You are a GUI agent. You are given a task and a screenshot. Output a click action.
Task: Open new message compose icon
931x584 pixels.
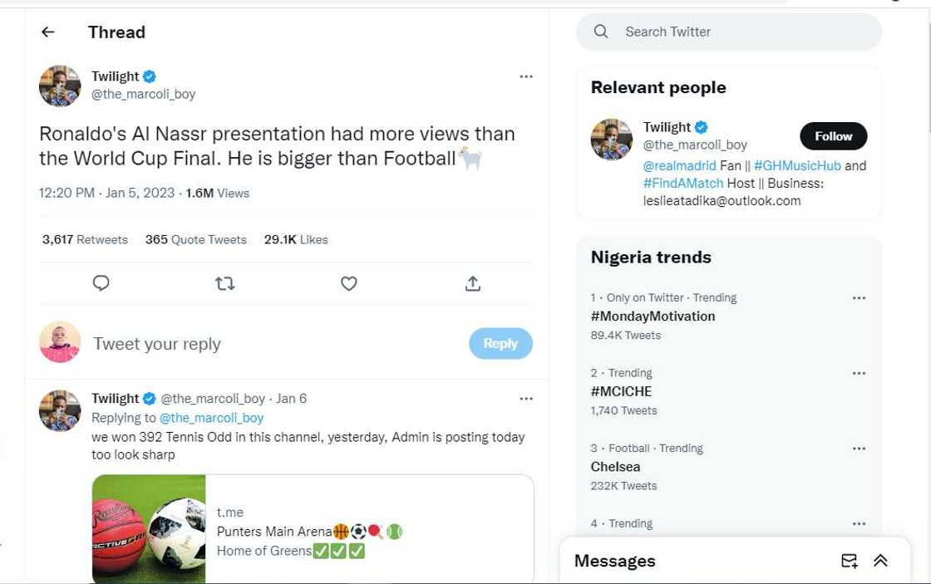(849, 561)
